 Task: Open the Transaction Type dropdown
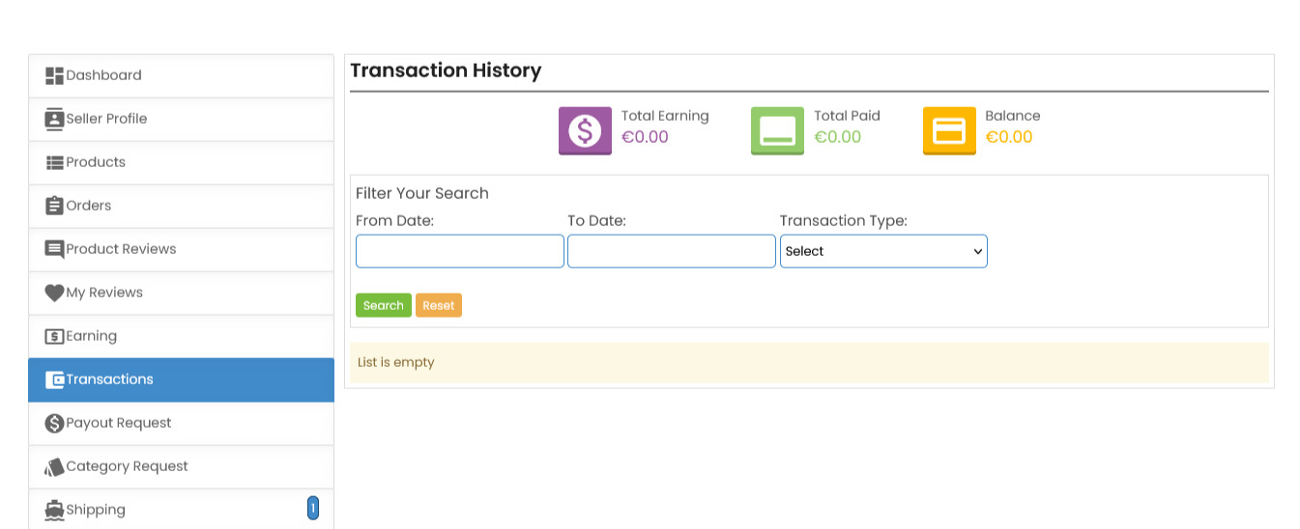point(883,251)
